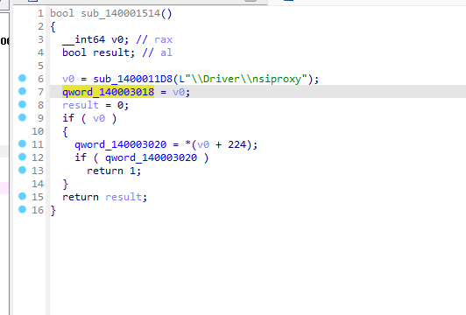Toggle breakpoint dot on line 9

click(x=22, y=117)
